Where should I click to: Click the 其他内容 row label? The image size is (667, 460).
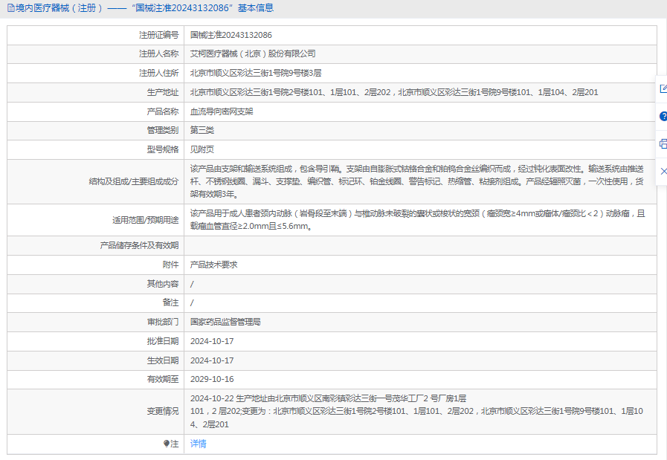[163, 284]
